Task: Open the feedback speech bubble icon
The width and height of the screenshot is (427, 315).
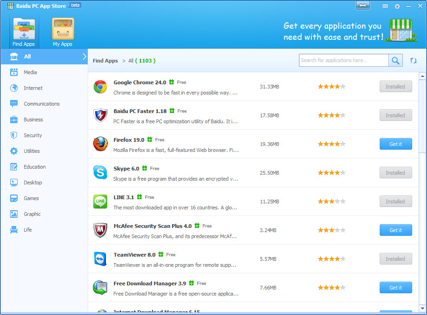Action: click(385, 6)
